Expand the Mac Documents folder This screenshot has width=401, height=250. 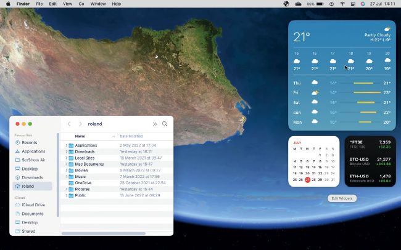66,164
